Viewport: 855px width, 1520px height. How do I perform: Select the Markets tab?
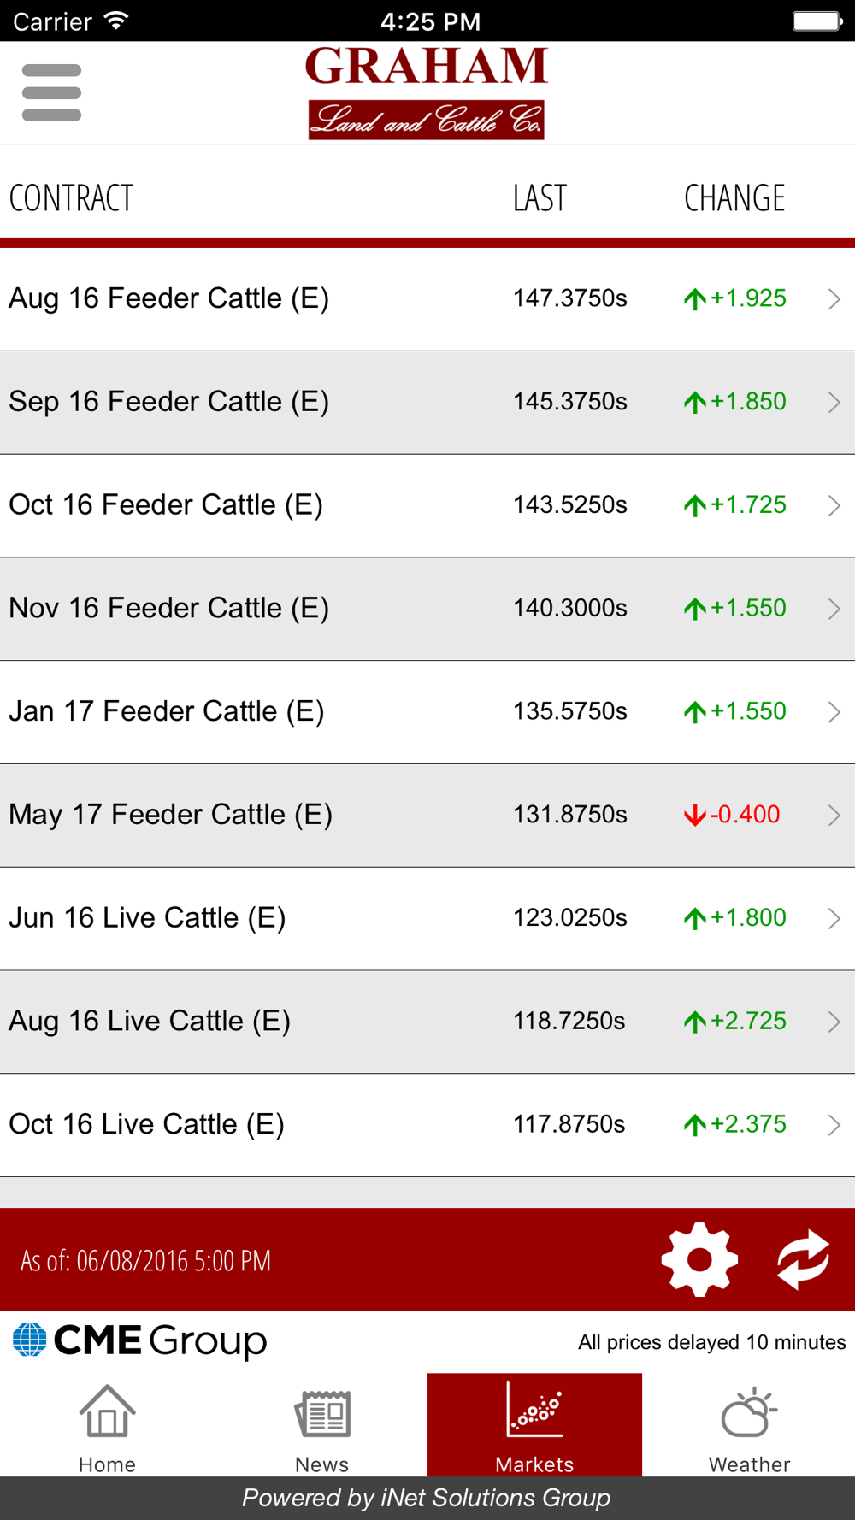(x=534, y=1425)
